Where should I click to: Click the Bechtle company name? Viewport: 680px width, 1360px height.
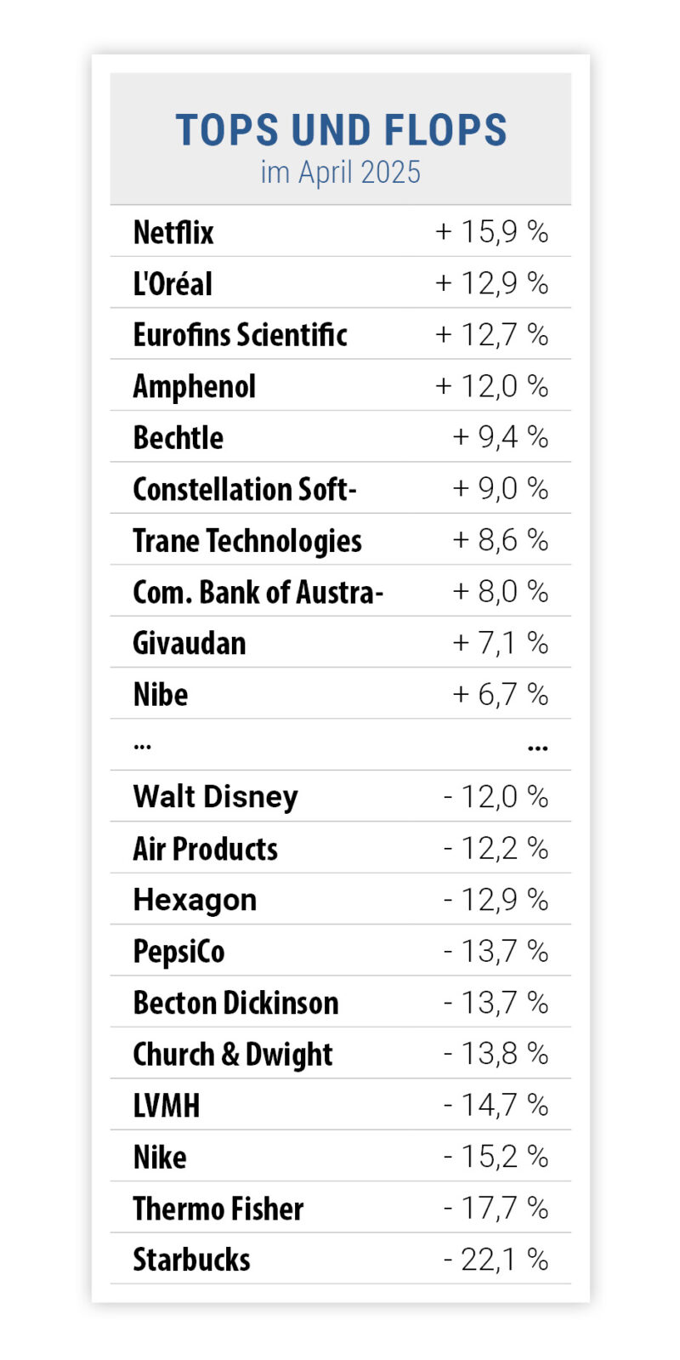point(178,437)
